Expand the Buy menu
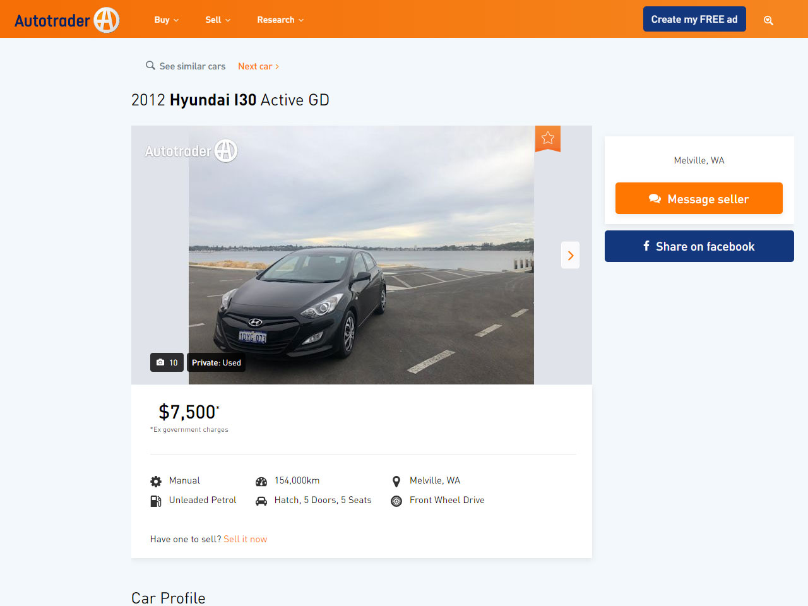808x606 pixels. (167, 20)
